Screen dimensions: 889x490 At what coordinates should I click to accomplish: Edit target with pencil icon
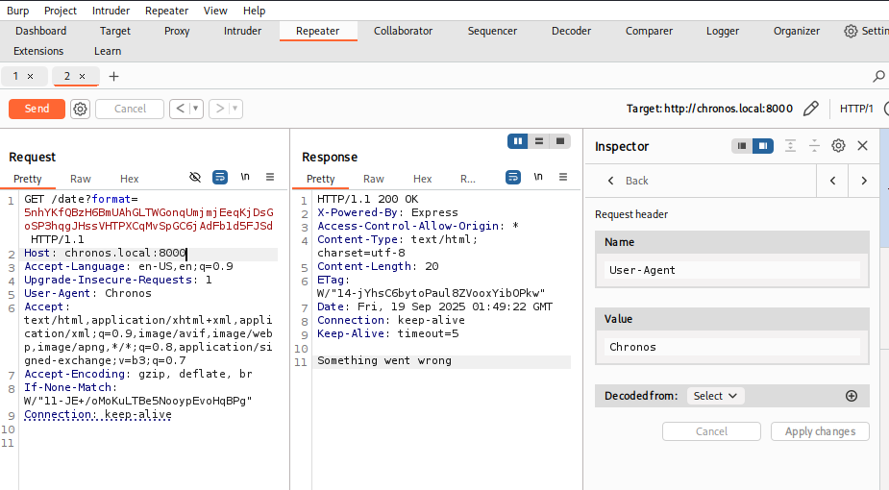[811, 109]
